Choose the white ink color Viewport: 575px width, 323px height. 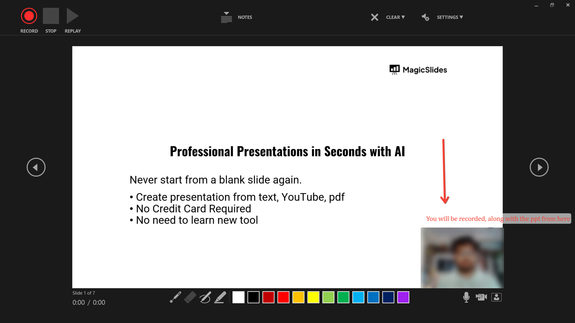click(x=239, y=297)
